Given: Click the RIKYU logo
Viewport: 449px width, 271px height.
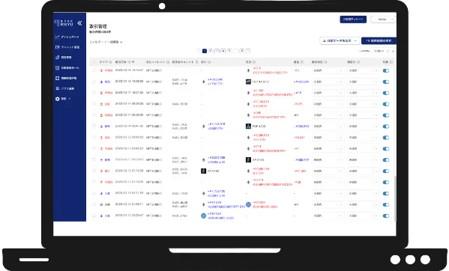Looking at the screenshot, I should click(64, 23).
